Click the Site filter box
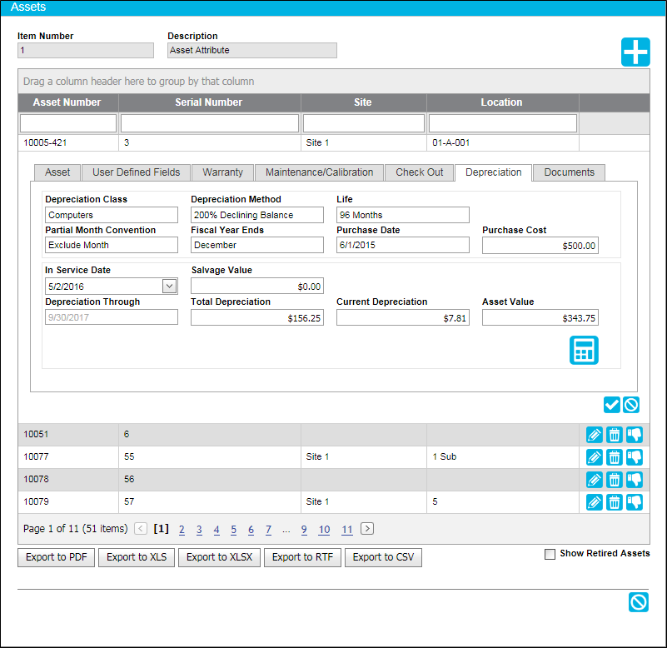The image size is (667, 648). click(x=364, y=123)
